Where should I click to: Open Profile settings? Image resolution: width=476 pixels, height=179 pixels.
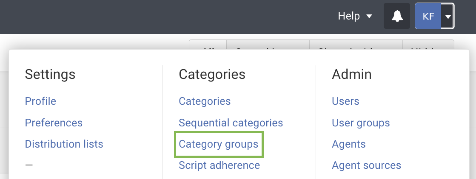(x=40, y=101)
